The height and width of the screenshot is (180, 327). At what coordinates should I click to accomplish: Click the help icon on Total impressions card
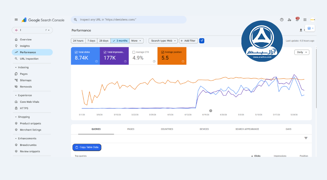(x=125, y=61)
